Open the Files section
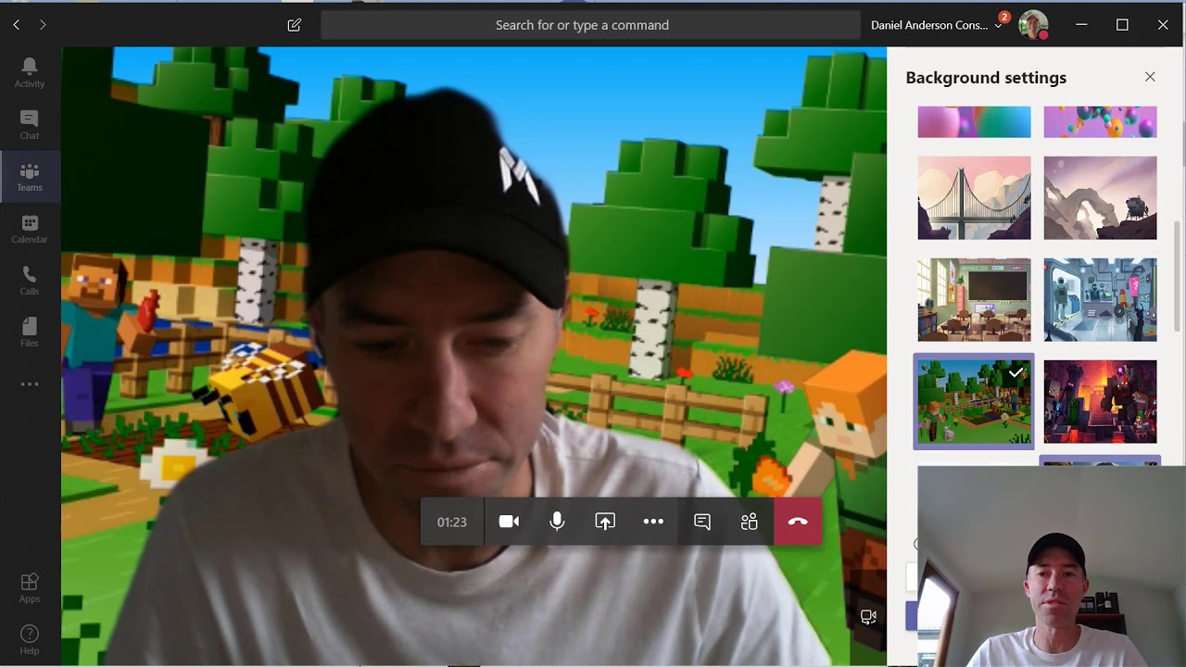This screenshot has height=667, width=1186. click(30, 332)
